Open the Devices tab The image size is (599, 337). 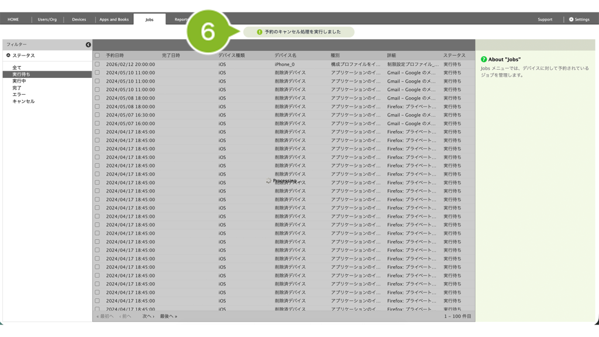[79, 19]
